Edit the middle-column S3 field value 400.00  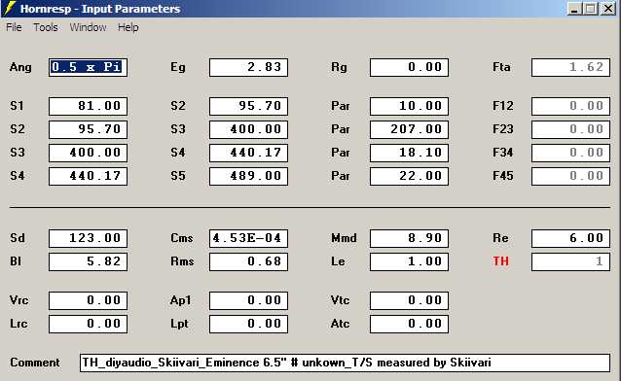[x=249, y=129]
